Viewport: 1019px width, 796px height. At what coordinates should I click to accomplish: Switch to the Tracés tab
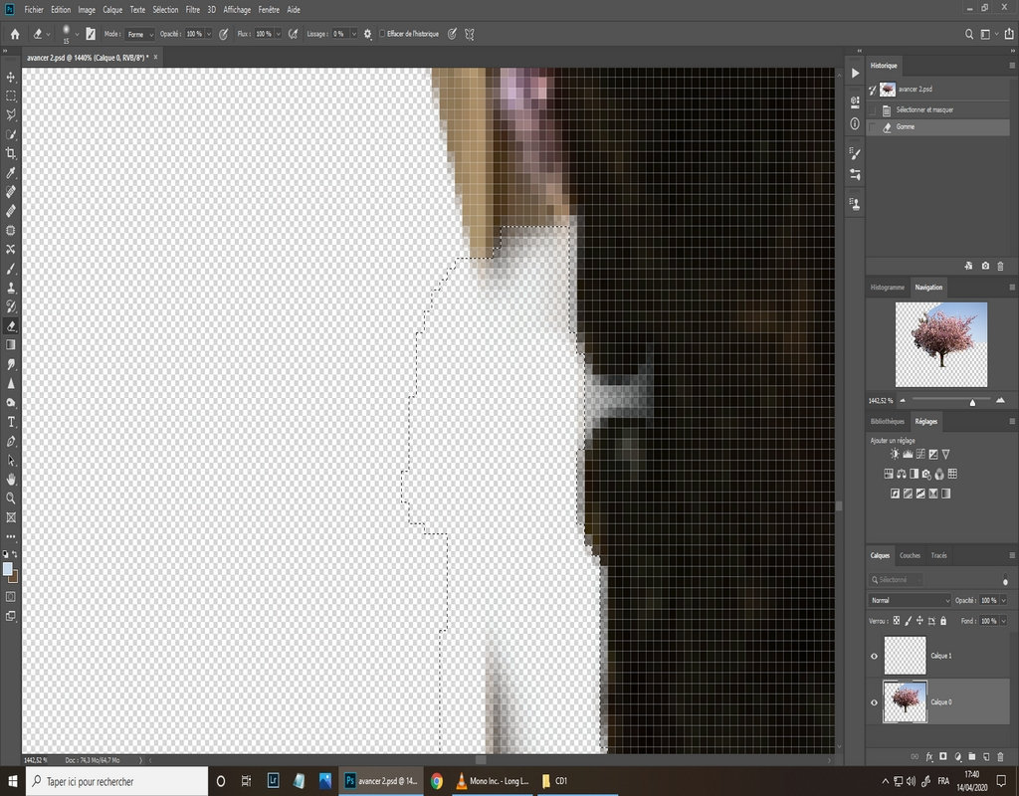(x=939, y=555)
